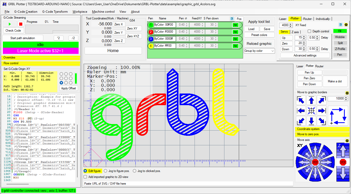Click the green pen 1 color circle
This screenshot has width=351, height=194.
pyautogui.click(x=150, y=25)
